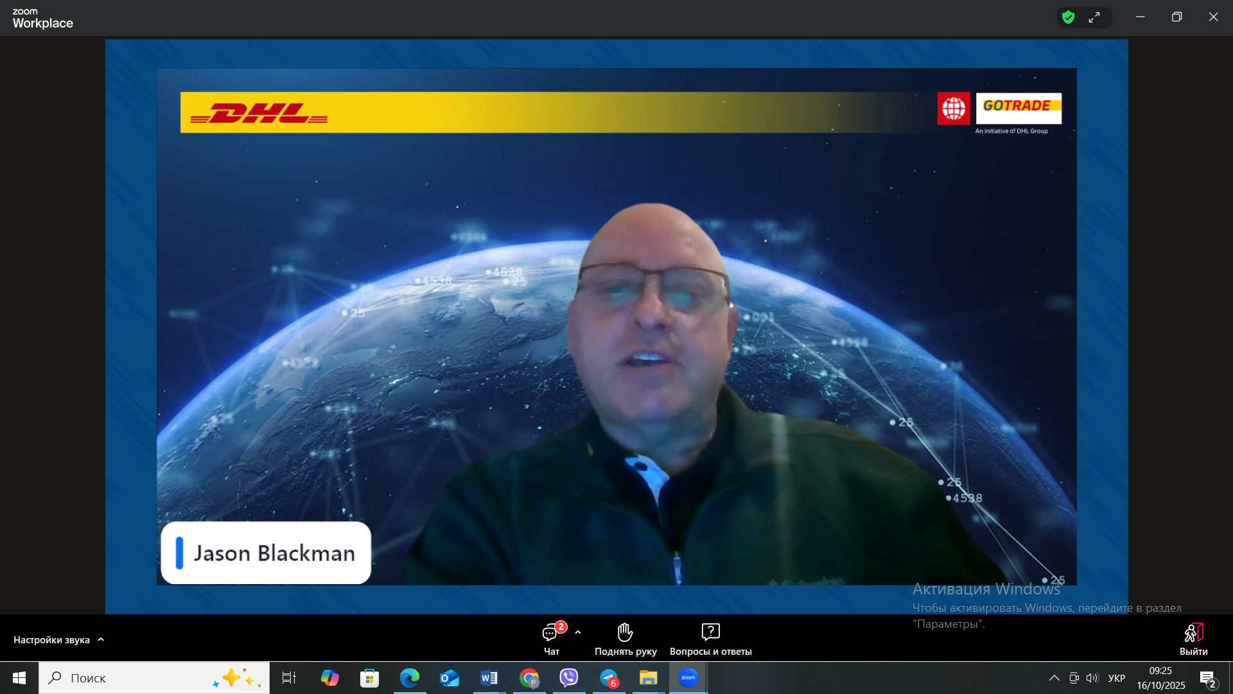Open the Chat panel icon
The height and width of the screenshot is (694, 1233).
coord(551,634)
